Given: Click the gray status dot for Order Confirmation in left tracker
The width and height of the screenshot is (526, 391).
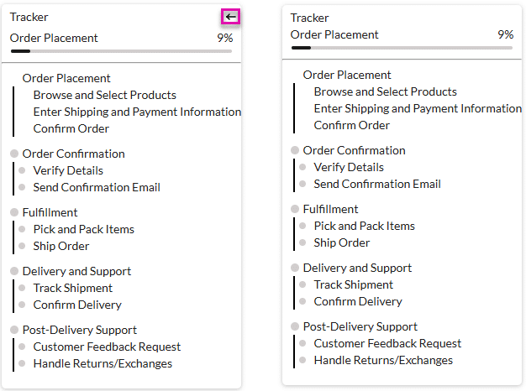Looking at the screenshot, I should pyautogui.click(x=14, y=154).
